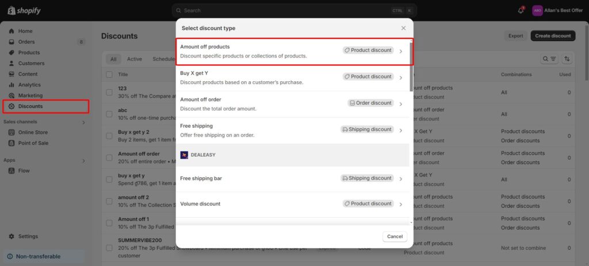This screenshot has width=589, height=266.
Task: Tick the select-all checkbox beside Title
Action: pyautogui.click(x=109, y=74)
